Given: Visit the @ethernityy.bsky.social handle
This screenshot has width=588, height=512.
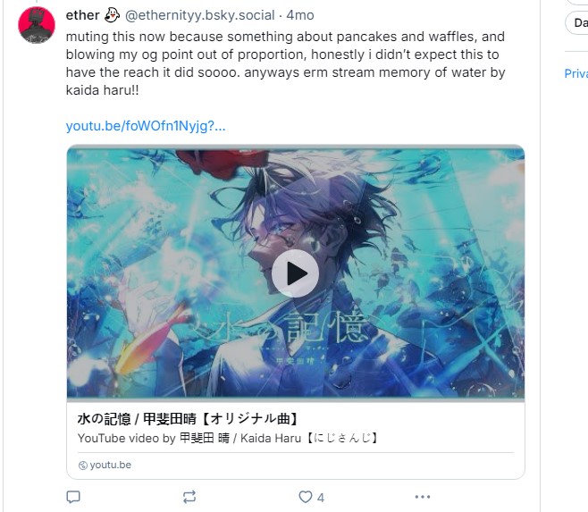Looking at the screenshot, I should click(x=199, y=15).
